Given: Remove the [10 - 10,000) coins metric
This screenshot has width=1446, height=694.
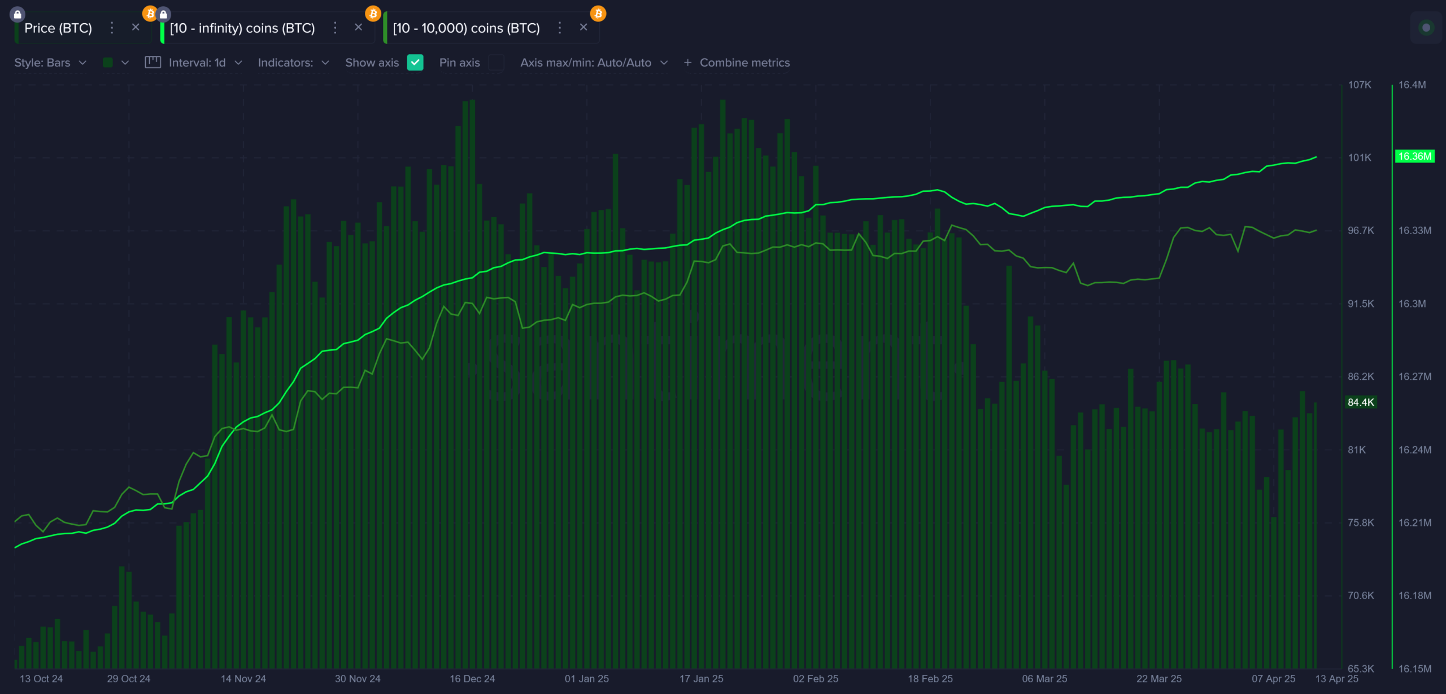Looking at the screenshot, I should 583,27.
